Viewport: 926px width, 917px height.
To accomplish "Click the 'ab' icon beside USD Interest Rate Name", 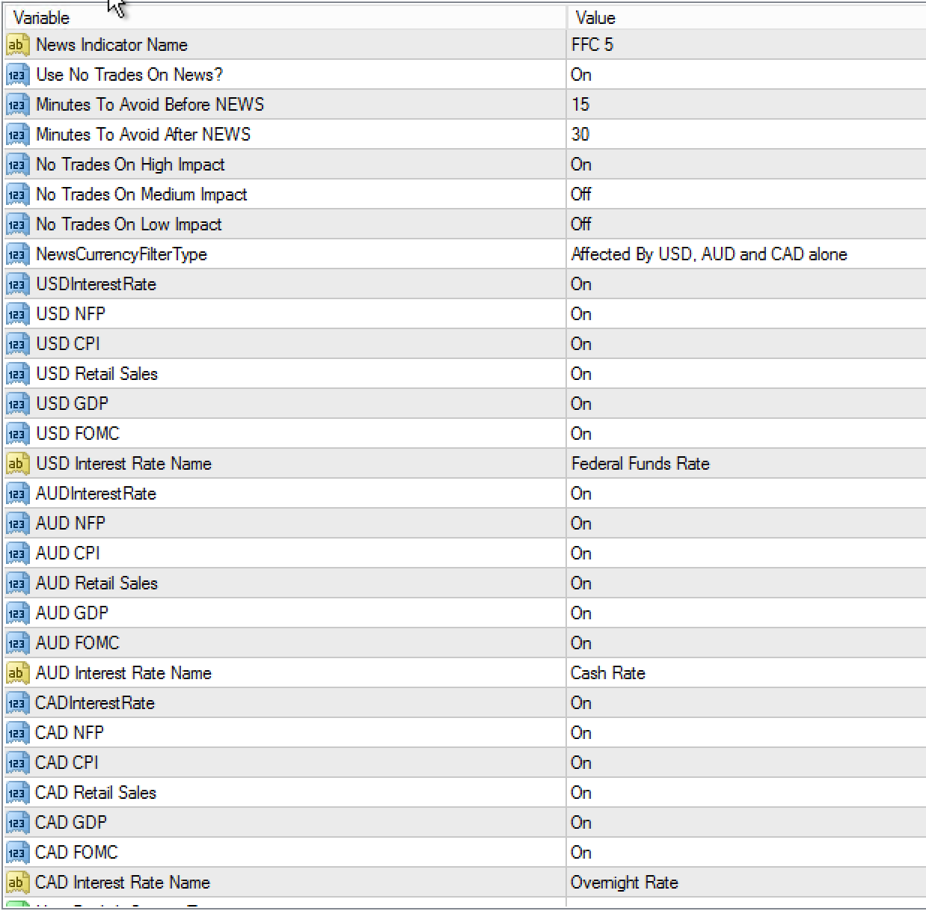I will pos(16,464).
